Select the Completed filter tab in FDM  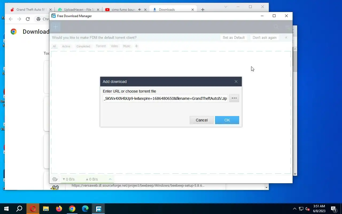(83, 46)
